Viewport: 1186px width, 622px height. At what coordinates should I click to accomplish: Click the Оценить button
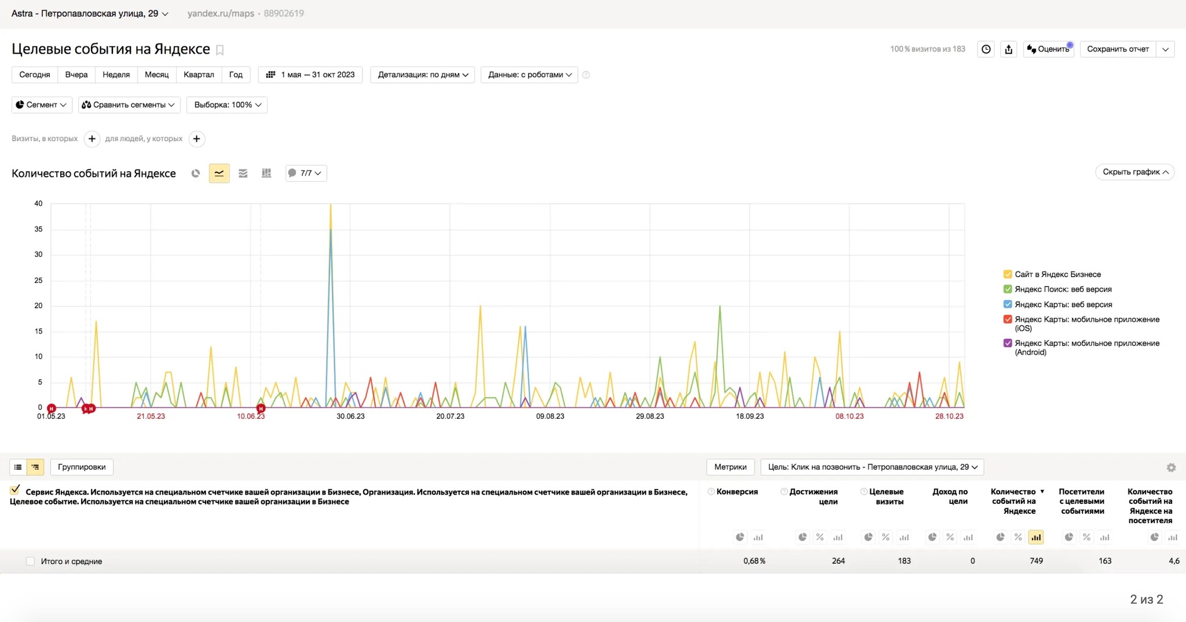pos(1048,49)
